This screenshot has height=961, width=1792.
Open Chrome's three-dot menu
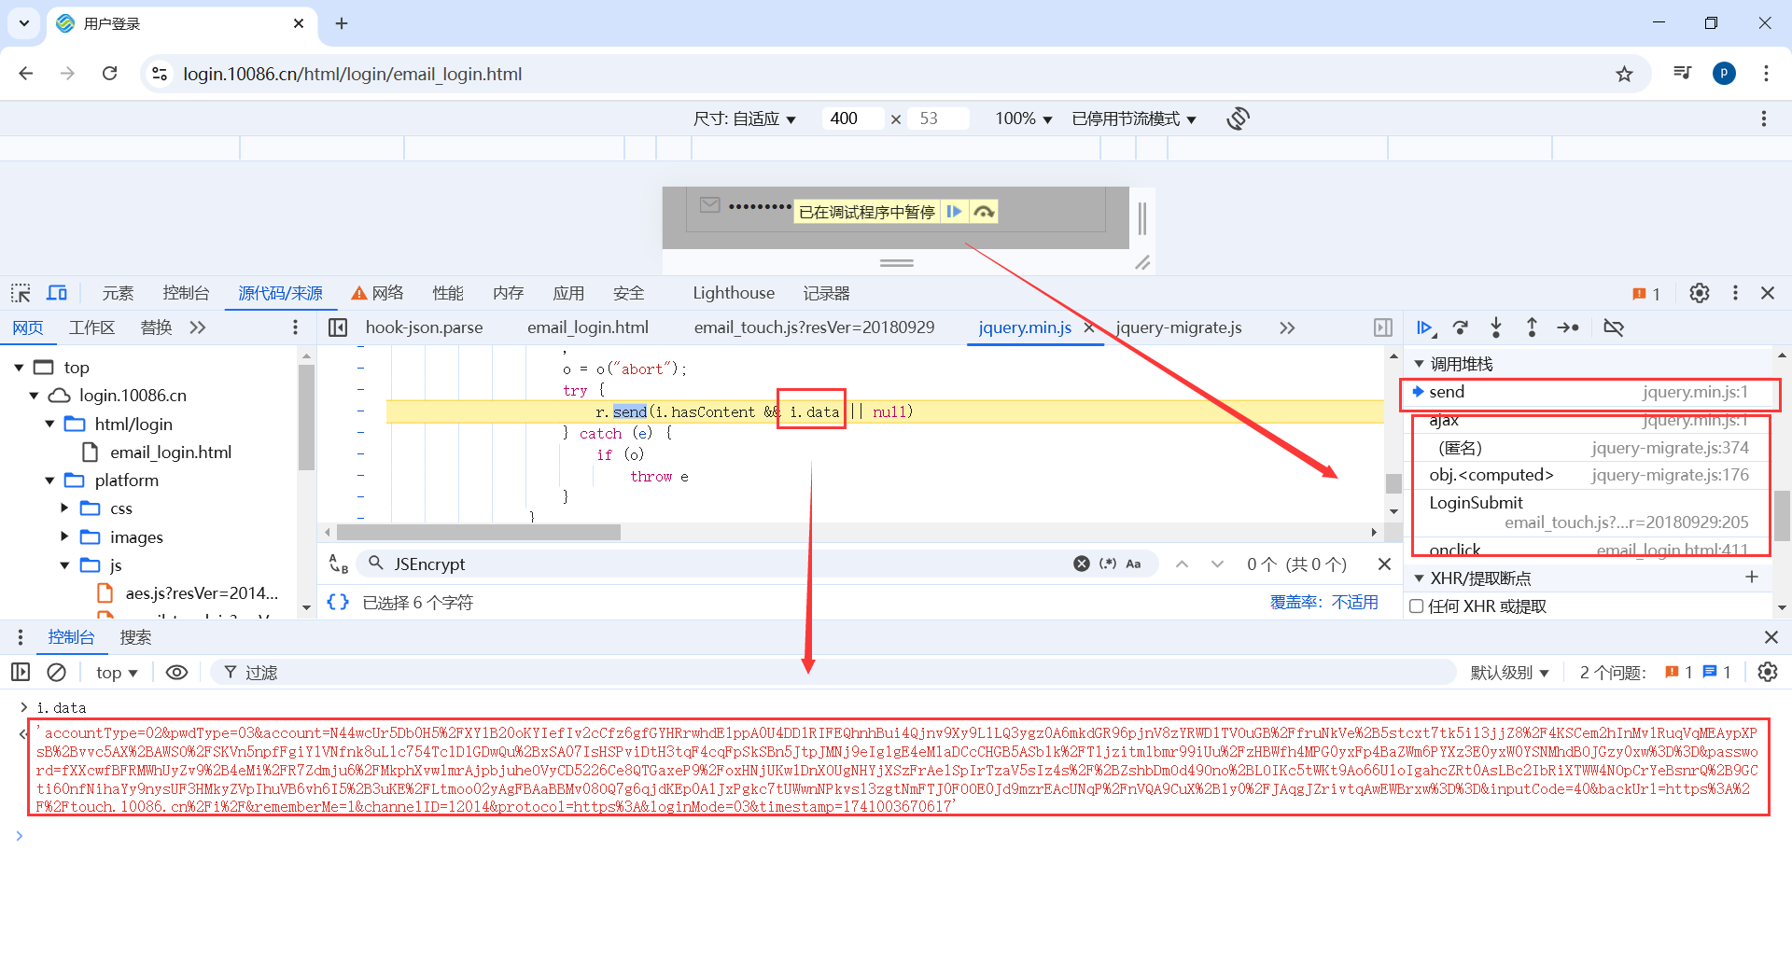(1766, 74)
